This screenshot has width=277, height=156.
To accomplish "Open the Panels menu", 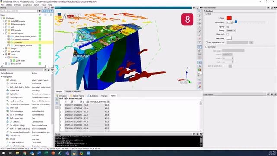I will click(37, 5).
